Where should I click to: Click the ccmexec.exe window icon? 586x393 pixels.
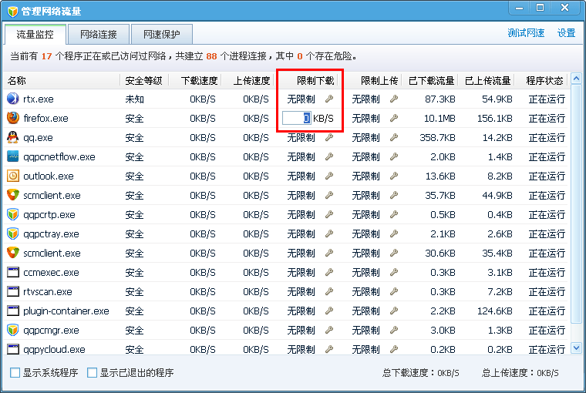click(12, 272)
